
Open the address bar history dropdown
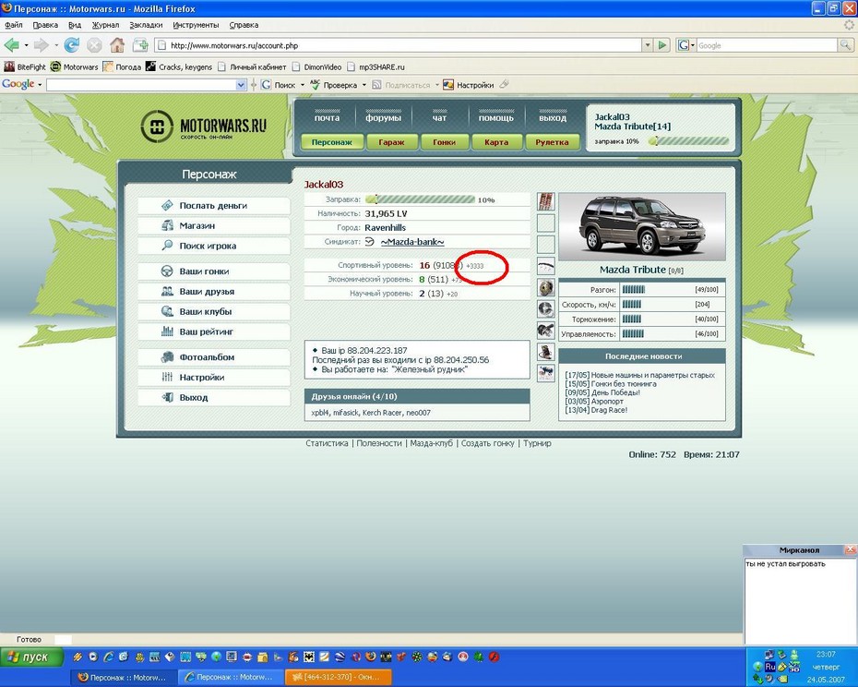(648, 45)
